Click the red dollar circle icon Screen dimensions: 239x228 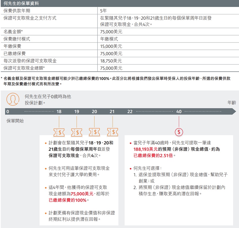[x=179, y=132]
